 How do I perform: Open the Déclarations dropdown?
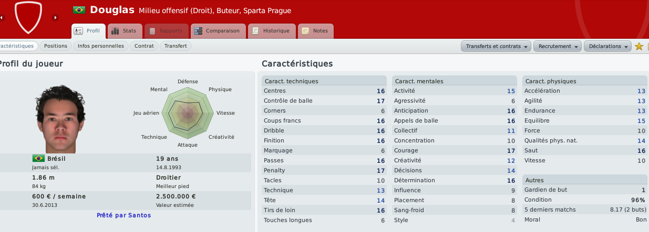tap(607, 46)
